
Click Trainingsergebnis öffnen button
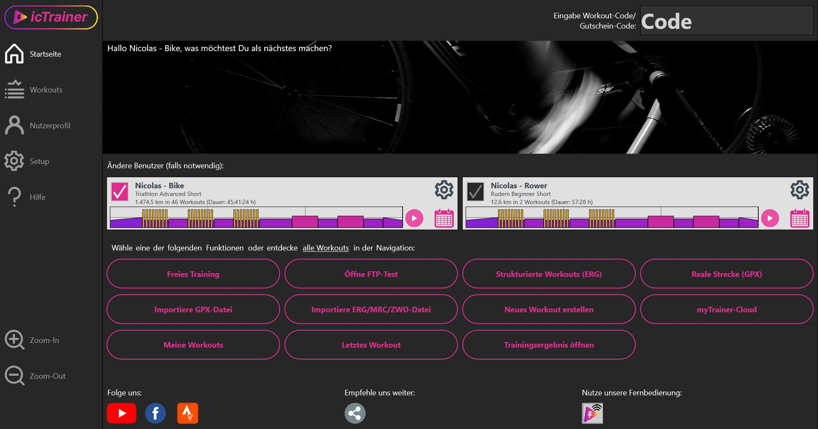(549, 345)
